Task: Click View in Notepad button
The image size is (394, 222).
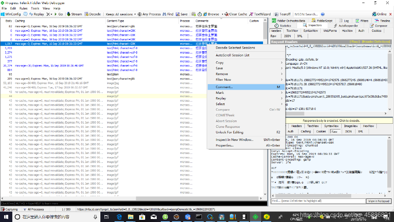Action: [x=379, y=201]
